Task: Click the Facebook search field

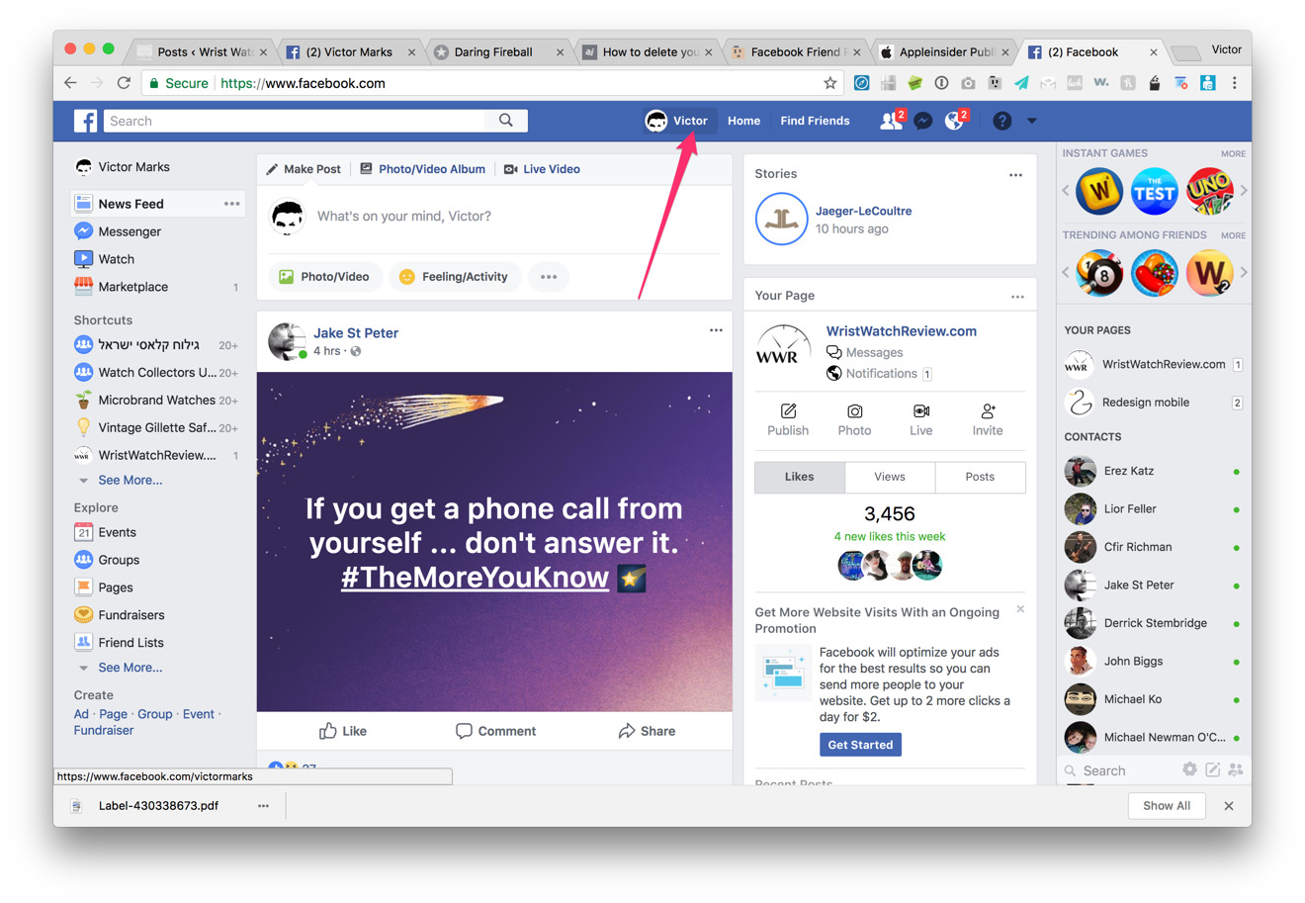Action: pos(295,121)
